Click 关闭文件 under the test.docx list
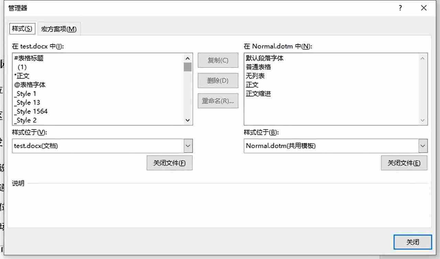440x259 pixels. click(x=169, y=162)
